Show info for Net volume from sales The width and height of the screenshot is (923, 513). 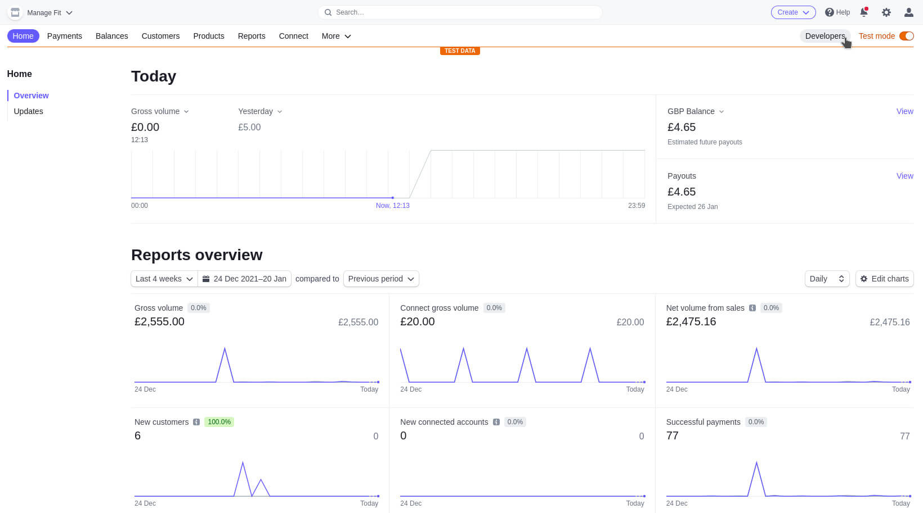pyautogui.click(x=752, y=308)
